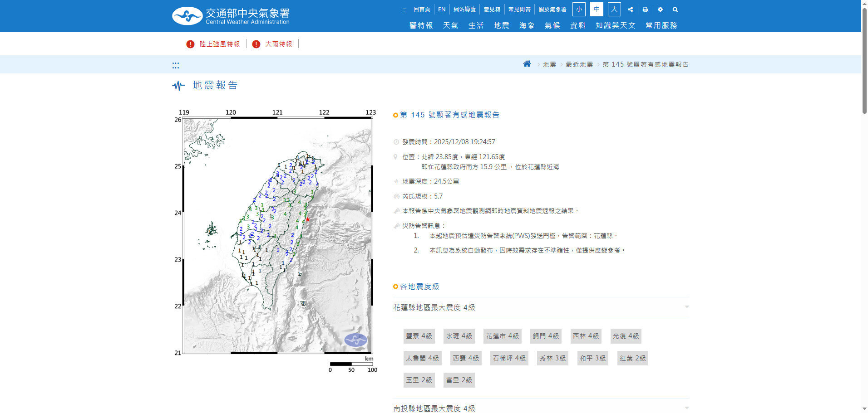
Task: Select the 地震 menu item
Action: (x=501, y=25)
